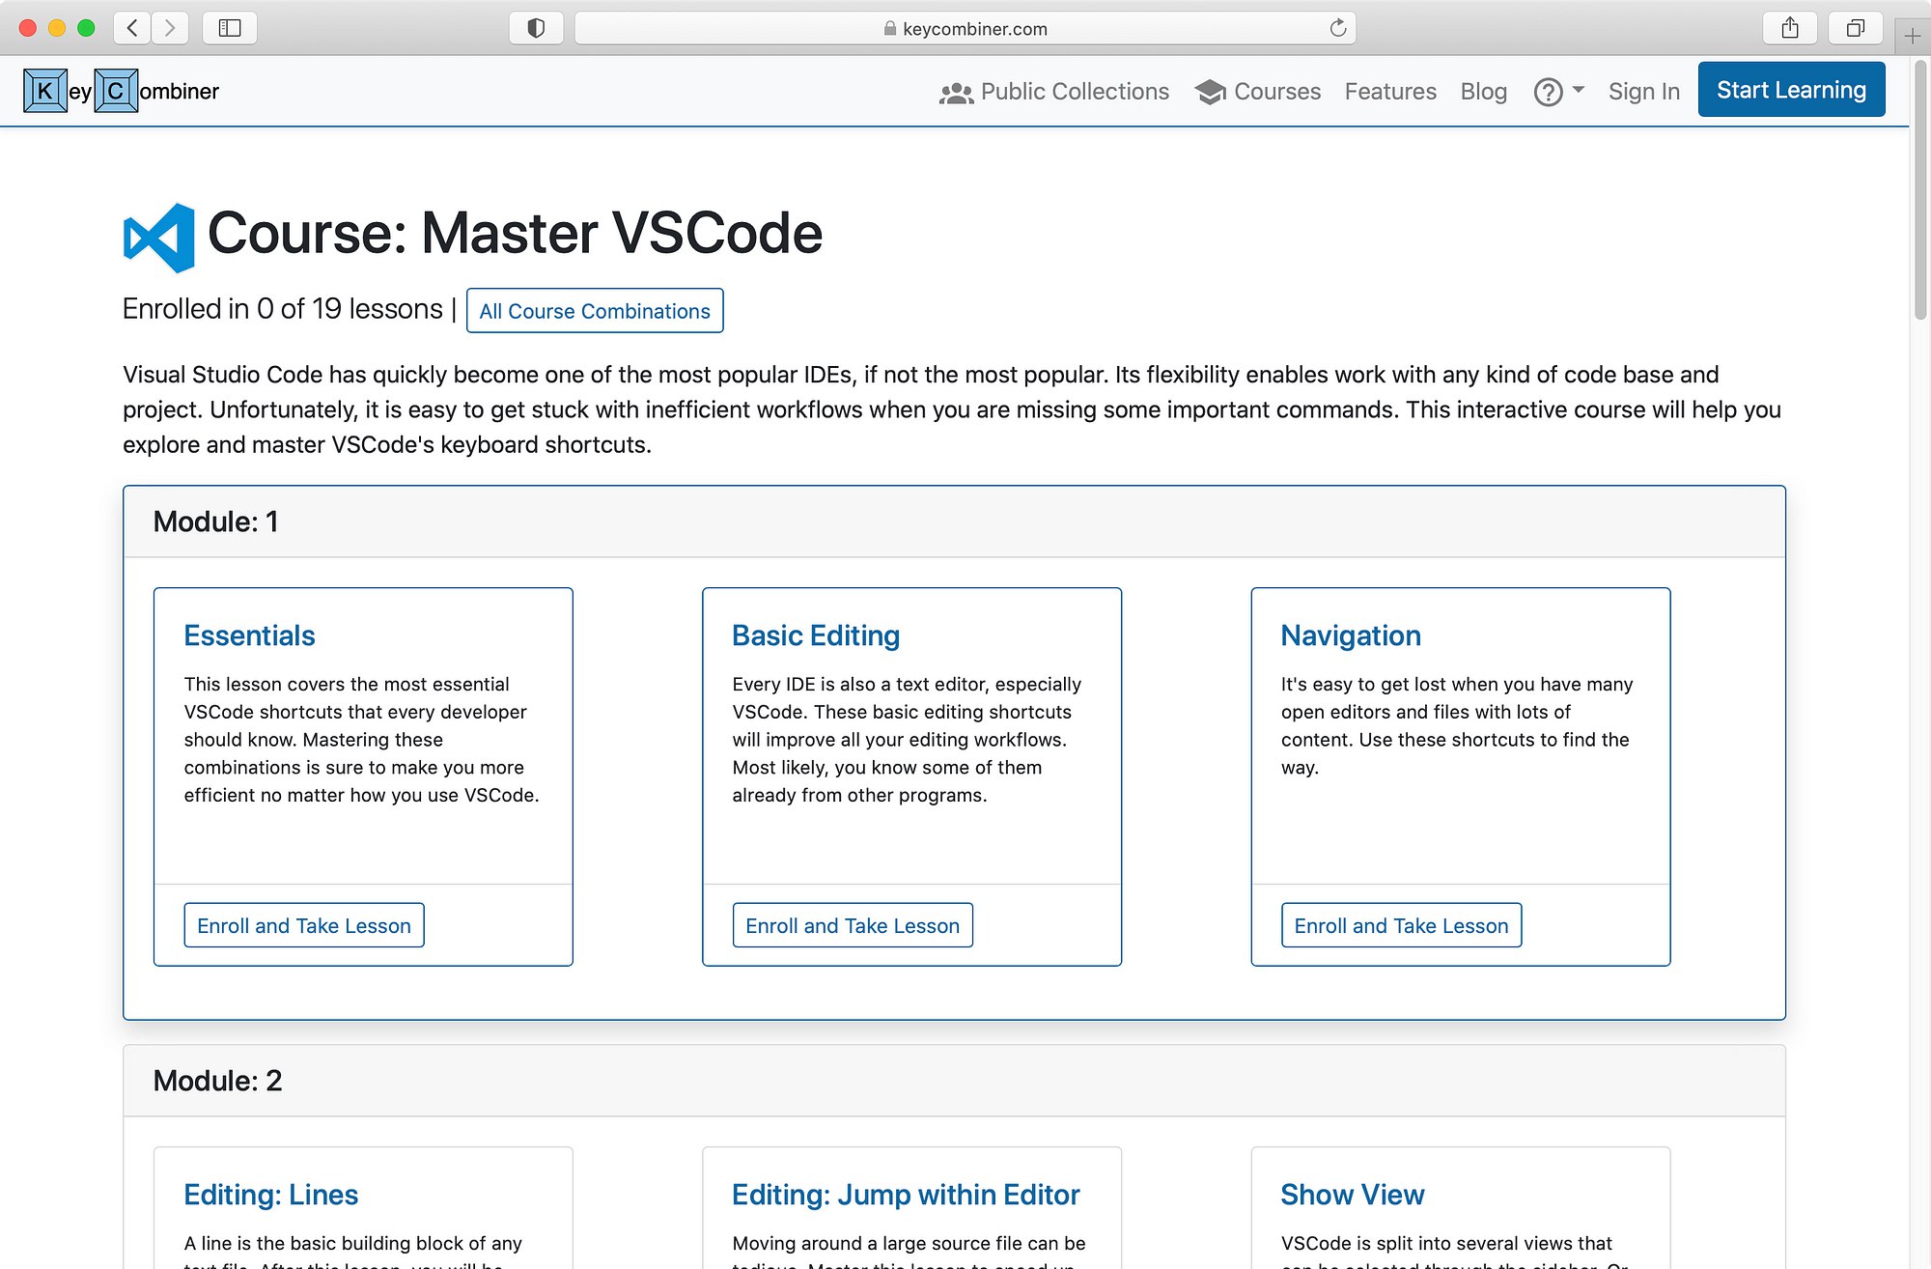Screen dimensions: 1931x1269
Task: Open the Features page
Action: pos(1390,92)
